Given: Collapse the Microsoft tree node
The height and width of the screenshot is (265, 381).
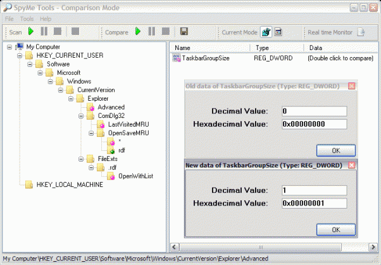Looking at the screenshot, I should click(x=40, y=73).
